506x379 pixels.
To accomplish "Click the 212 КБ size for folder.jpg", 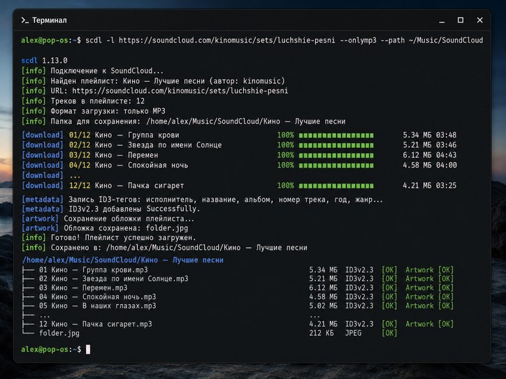I will pos(321,333).
